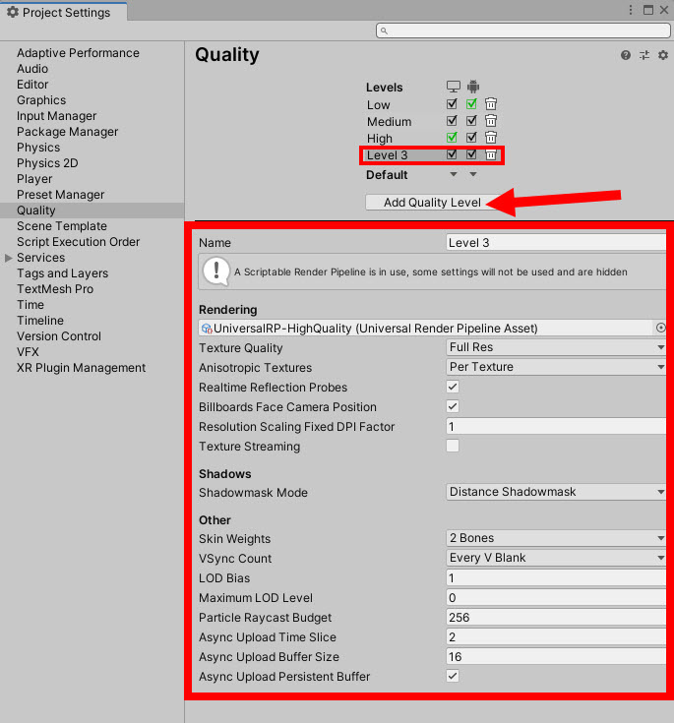Select the Project Settings tab
674x723 pixels.
[64, 12]
